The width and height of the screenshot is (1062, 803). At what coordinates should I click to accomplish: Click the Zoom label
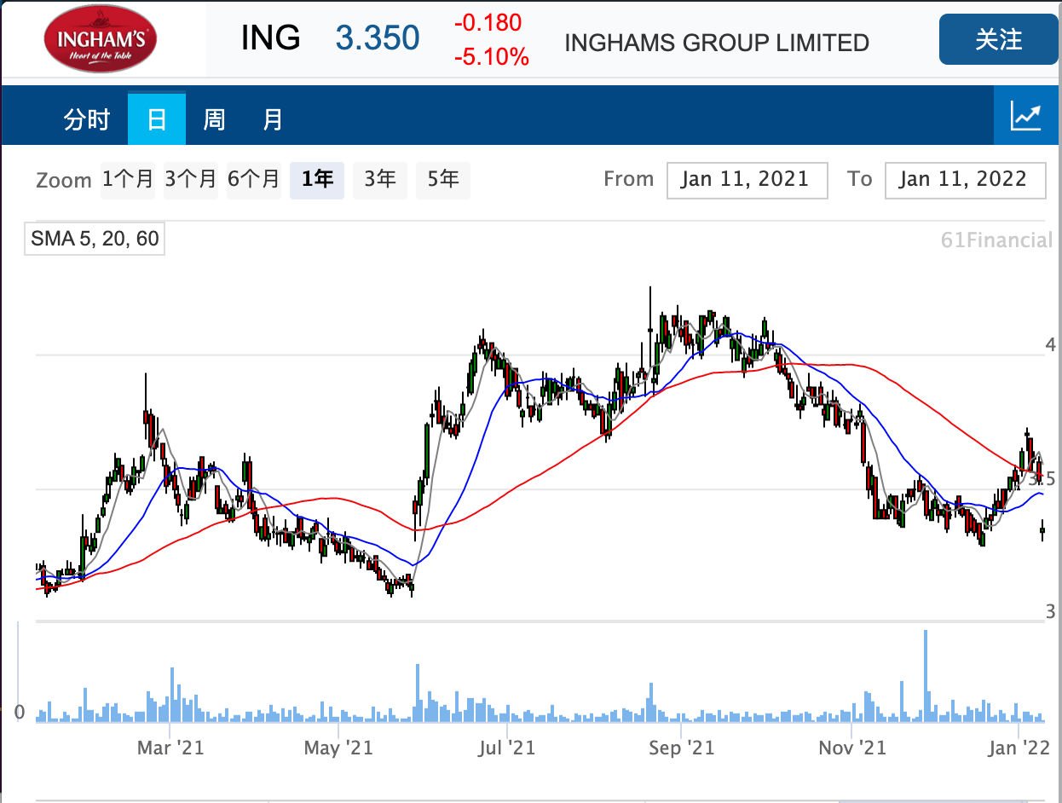point(64,181)
